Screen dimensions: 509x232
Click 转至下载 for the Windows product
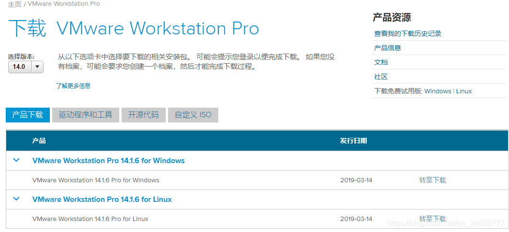[x=433, y=180]
